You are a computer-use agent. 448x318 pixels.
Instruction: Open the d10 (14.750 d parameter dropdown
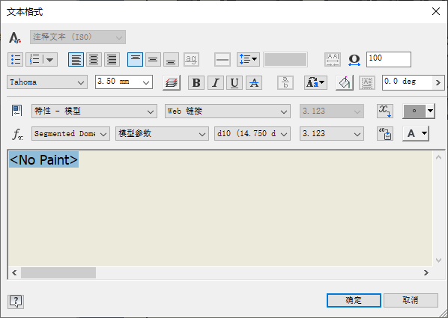(252, 134)
